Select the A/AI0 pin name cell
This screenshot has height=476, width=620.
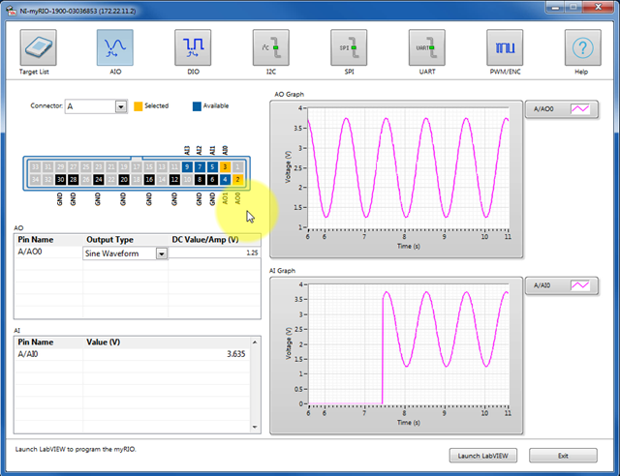tap(48, 354)
